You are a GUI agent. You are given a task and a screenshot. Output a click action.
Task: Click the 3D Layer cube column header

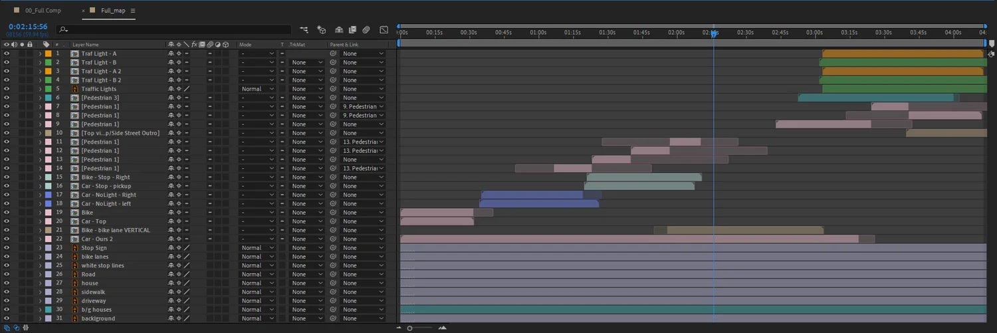pyautogui.click(x=226, y=45)
